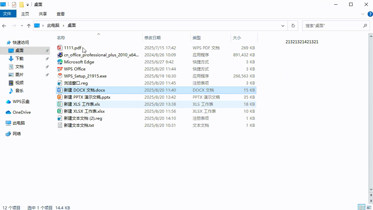Image resolution: width=373 pixels, height=210 pixels.
Task: Switch to the 主页 ribbon tab
Action: coord(25,14)
